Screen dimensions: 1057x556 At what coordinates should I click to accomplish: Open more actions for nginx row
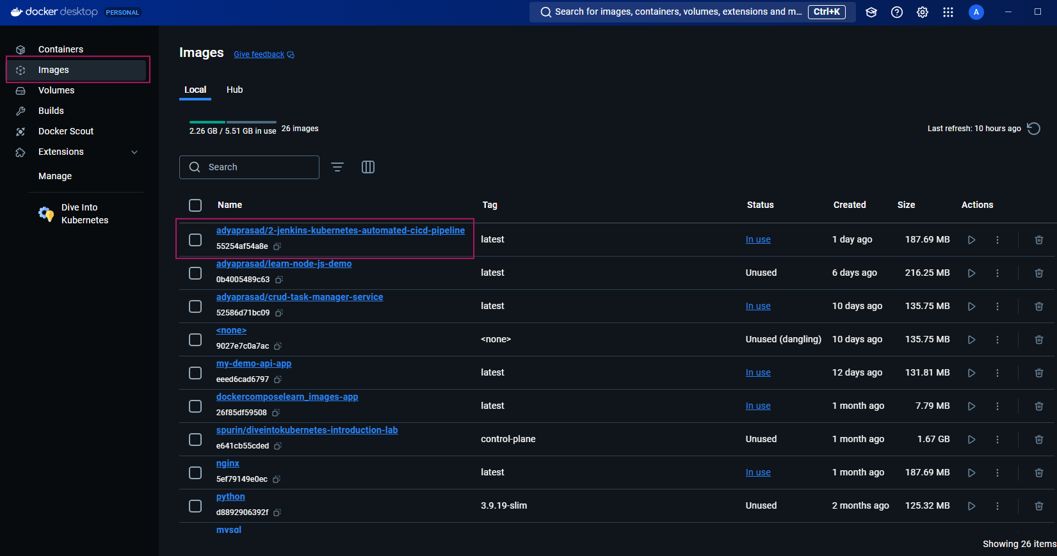pyautogui.click(x=997, y=473)
